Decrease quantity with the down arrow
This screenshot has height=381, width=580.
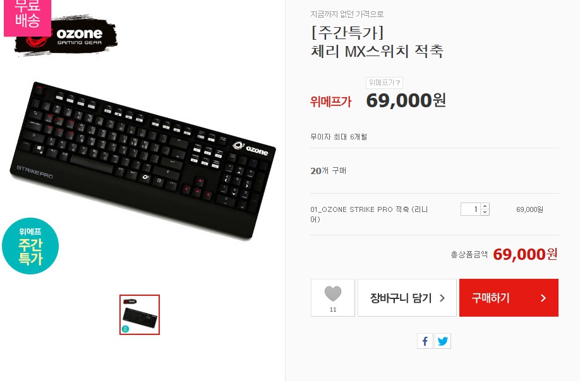(485, 213)
